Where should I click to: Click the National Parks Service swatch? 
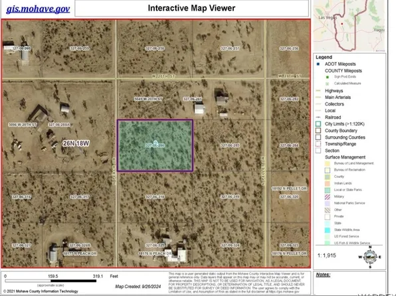(x=328, y=203)
